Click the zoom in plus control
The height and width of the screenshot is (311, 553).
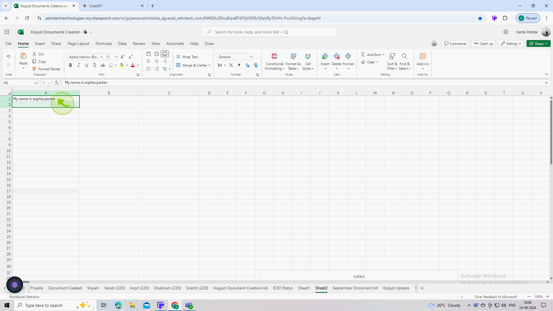pos(548,297)
